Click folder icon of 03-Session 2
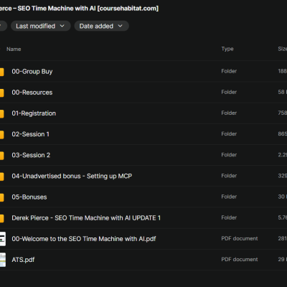The width and height of the screenshot is (287, 287). click(1, 156)
